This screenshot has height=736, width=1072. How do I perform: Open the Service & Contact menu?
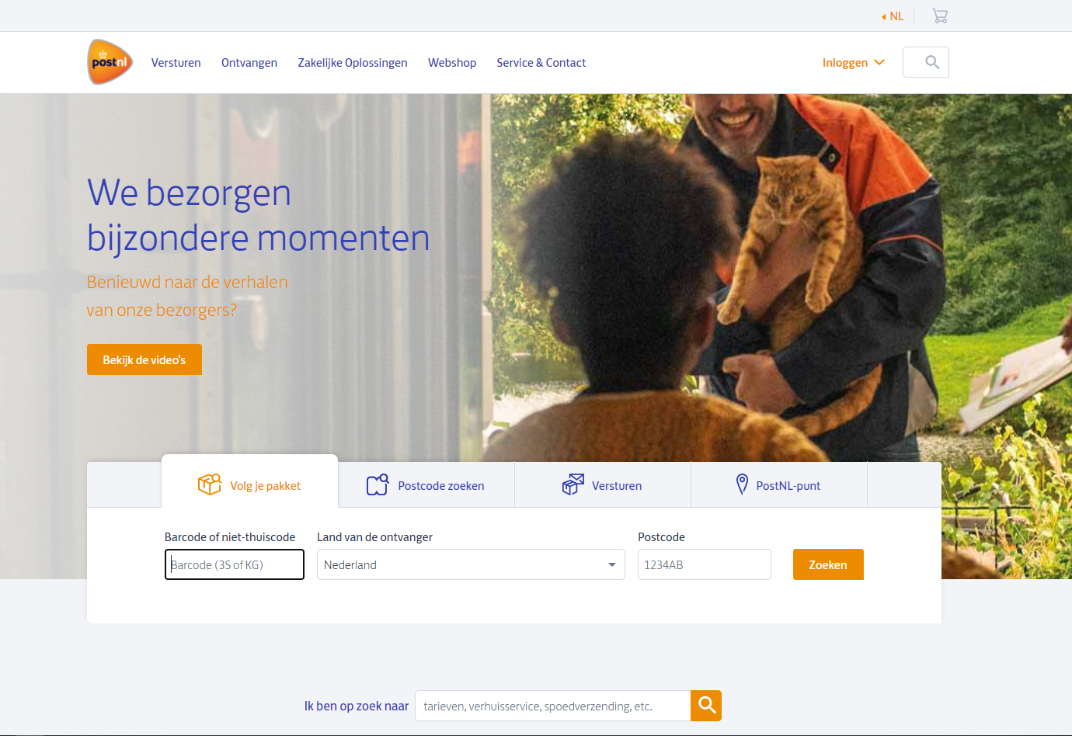click(x=541, y=63)
